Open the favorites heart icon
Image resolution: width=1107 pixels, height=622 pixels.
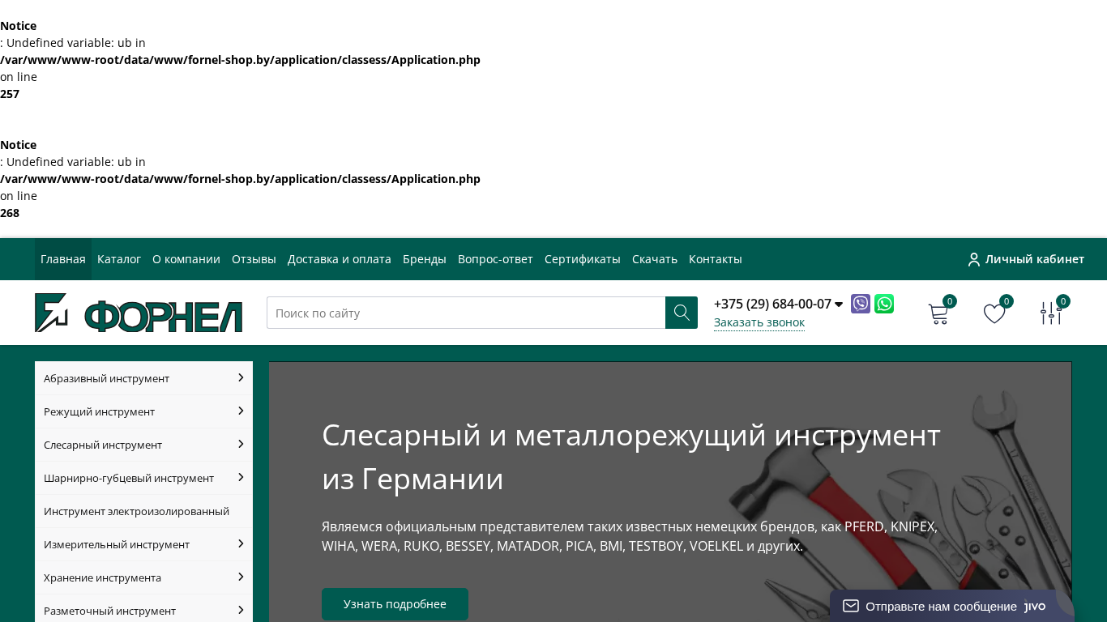[994, 313]
